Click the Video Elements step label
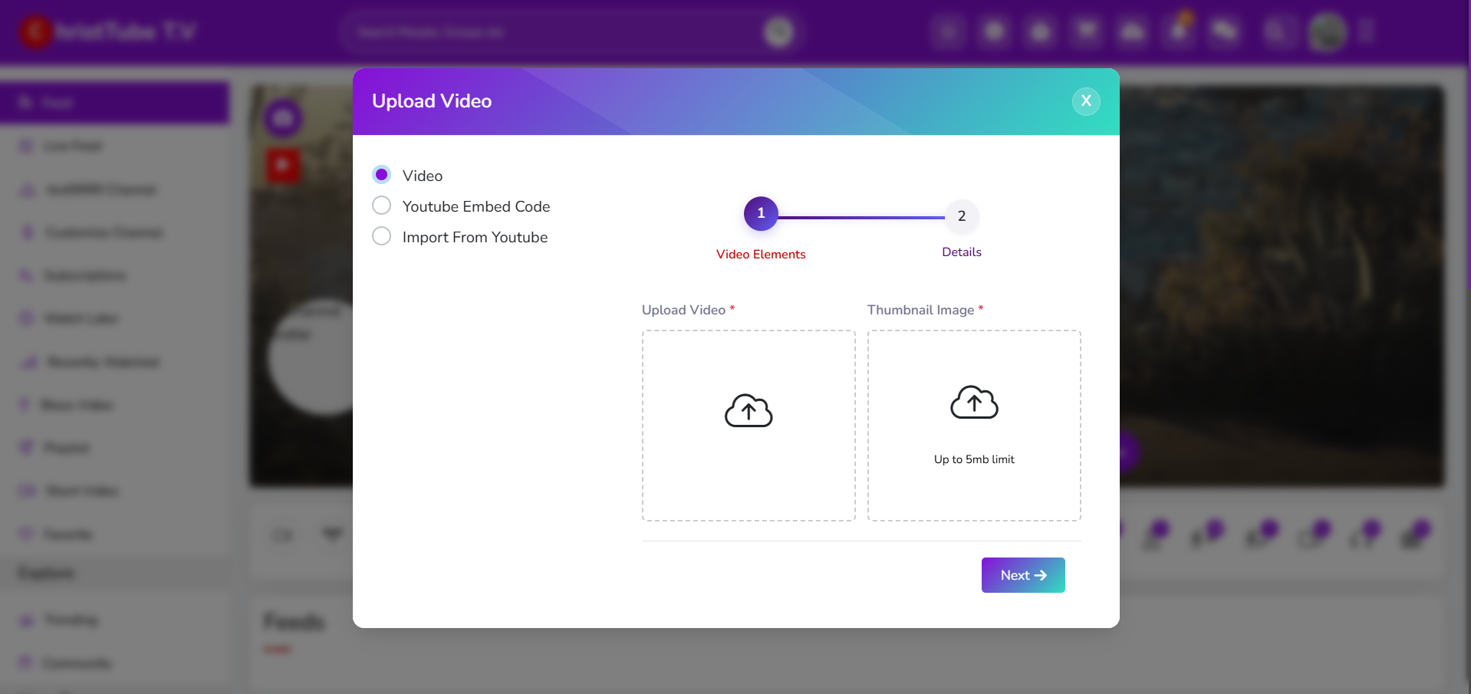1471x694 pixels. click(x=761, y=255)
